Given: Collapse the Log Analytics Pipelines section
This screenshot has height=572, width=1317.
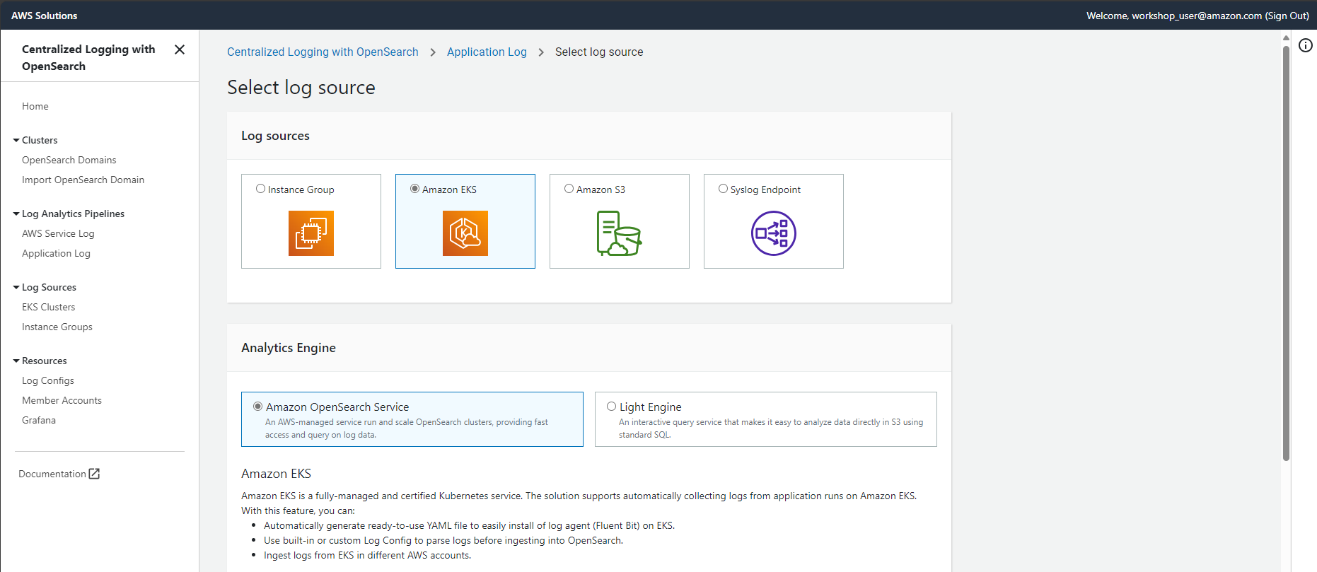Looking at the screenshot, I should tap(16, 214).
